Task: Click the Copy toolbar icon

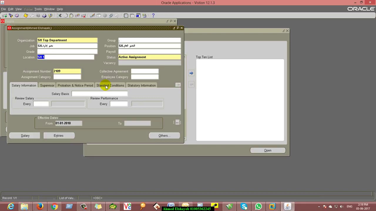Action: coord(66,16)
